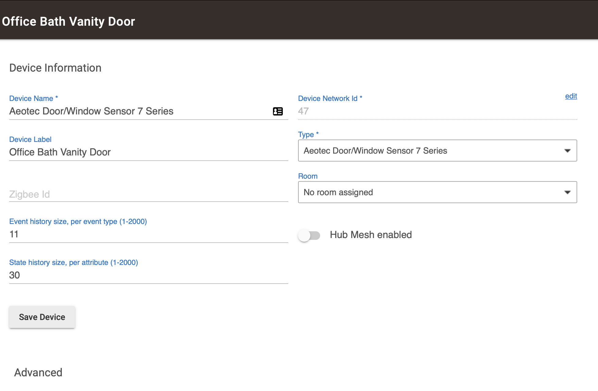Image resolution: width=598 pixels, height=391 pixels.
Task: Select the No room assigned option box
Action: point(437,192)
